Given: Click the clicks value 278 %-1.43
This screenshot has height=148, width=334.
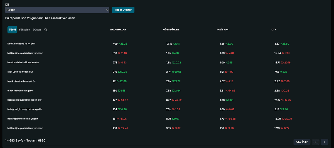Looking at the screenshot, I should pos(120,62).
